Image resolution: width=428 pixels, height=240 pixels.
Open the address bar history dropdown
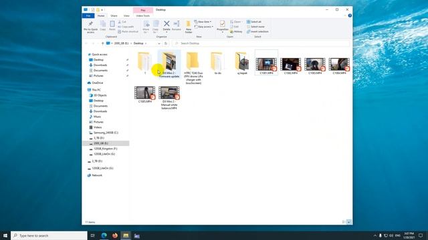click(x=159, y=43)
